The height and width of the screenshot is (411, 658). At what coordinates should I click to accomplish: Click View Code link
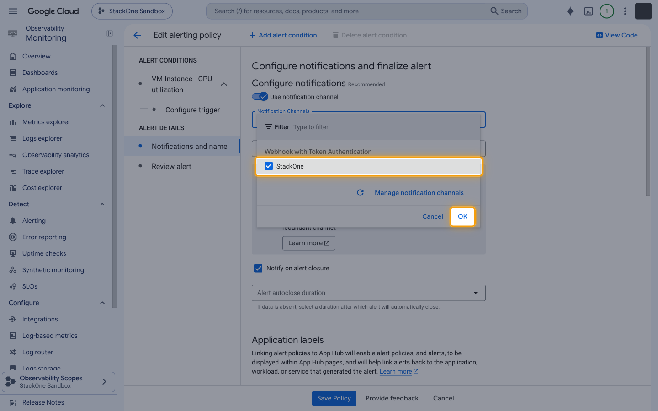coord(617,35)
